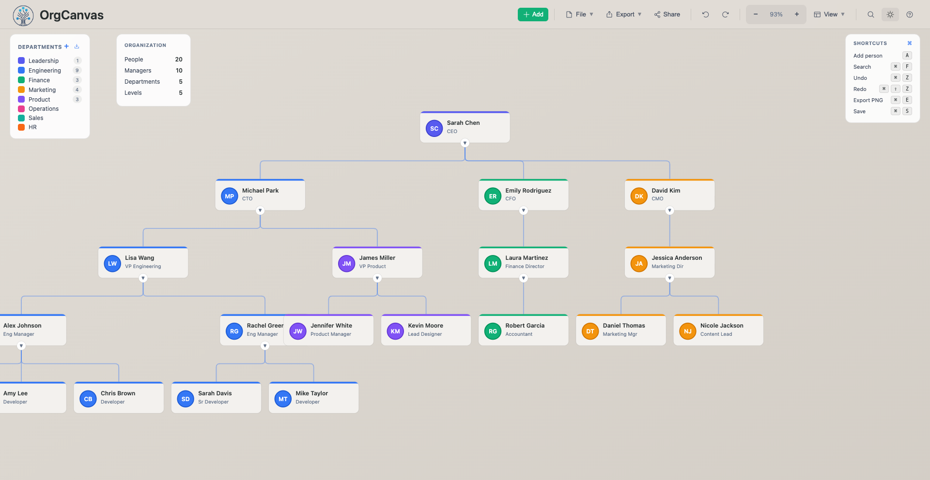930x480 pixels.
Task: Collapse Emily Rodriguez's subtree chevron
Action: [523, 210]
